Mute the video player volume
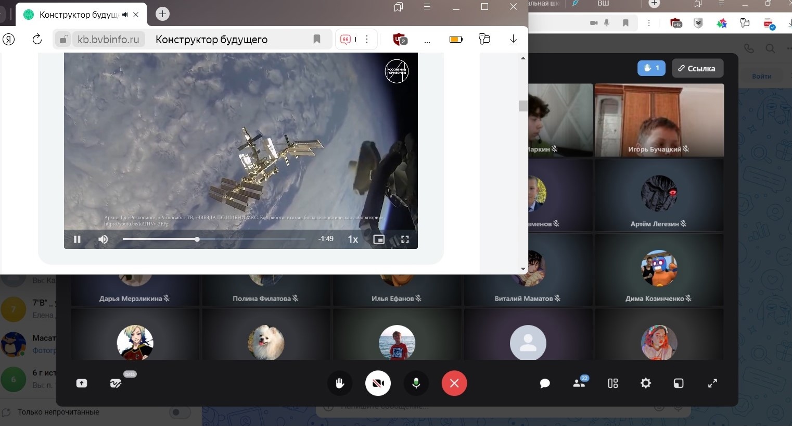This screenshot has height=426, width=792. point(104,239)
